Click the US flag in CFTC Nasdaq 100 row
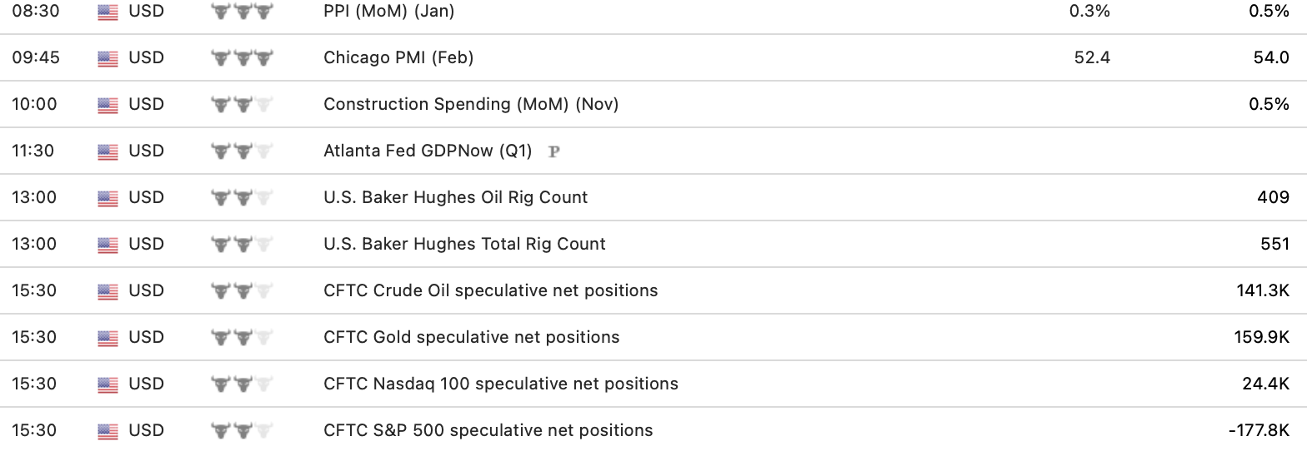Viewport: 1307px width, 461px height. 108,384
